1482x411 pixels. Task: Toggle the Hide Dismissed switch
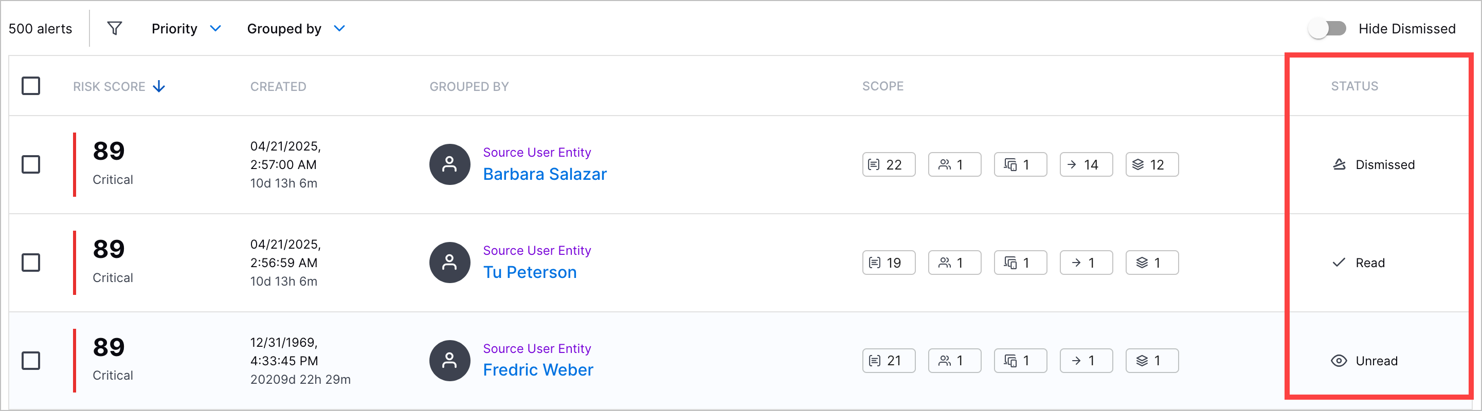point(1327,28)
